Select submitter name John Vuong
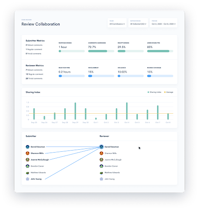Viewport: 199px width, 210px height. (x=36, y=179)
